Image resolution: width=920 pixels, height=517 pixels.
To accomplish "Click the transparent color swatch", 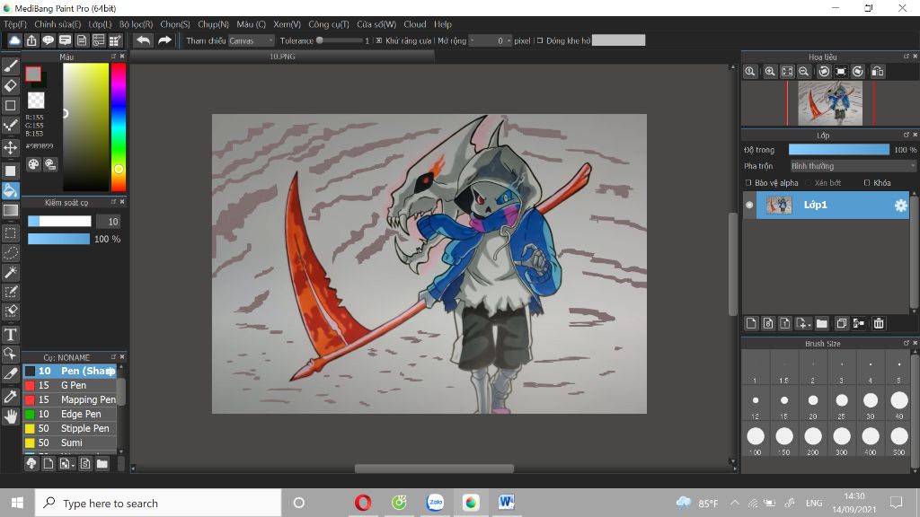I will click(36, 101).
